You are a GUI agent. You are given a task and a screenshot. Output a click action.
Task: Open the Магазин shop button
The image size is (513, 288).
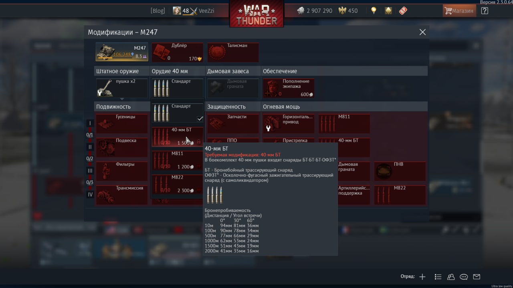tap(459, 11)
